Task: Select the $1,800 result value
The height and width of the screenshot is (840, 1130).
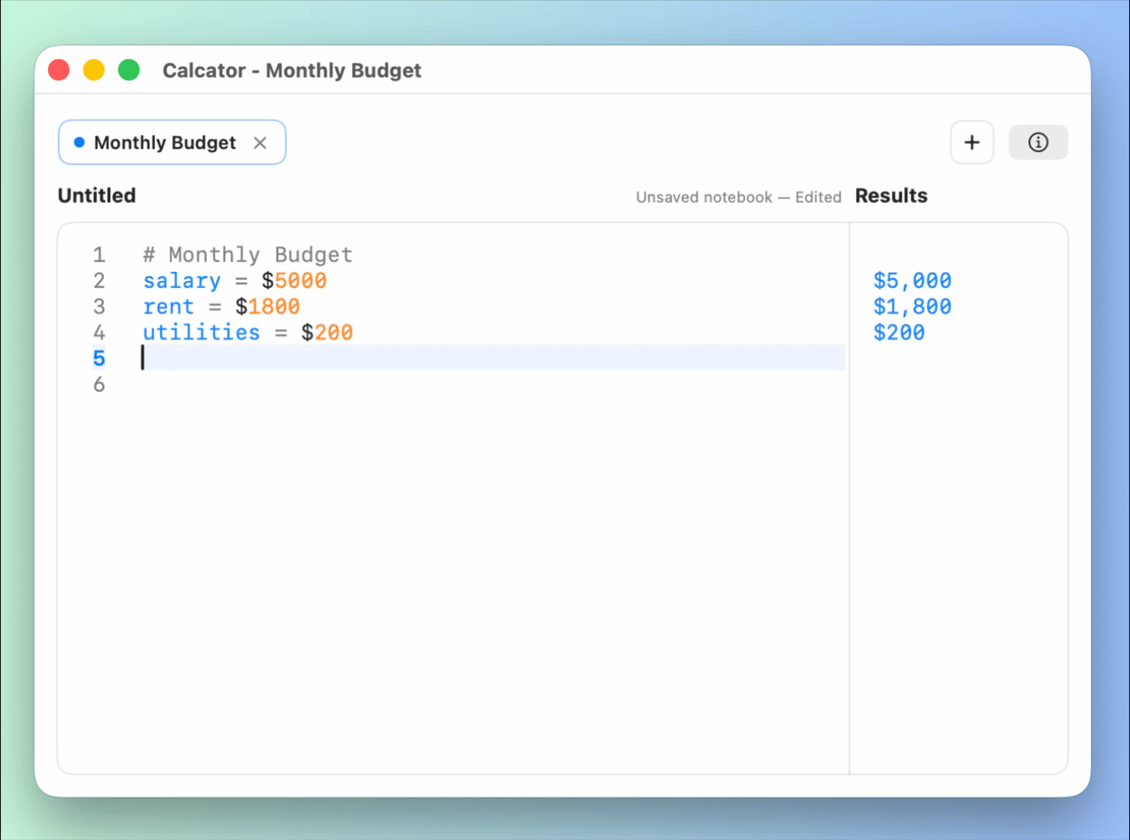Action: coord(912,306)
